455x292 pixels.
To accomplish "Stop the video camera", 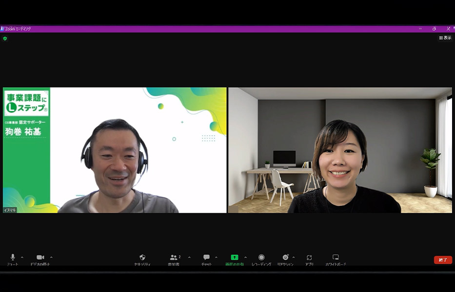I will click(40, 257).
